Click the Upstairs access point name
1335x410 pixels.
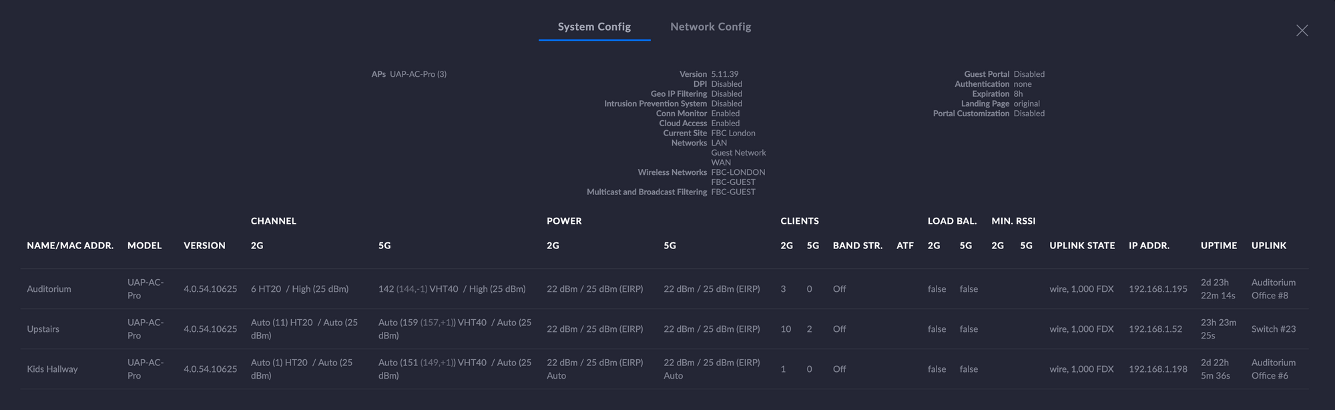43,329
